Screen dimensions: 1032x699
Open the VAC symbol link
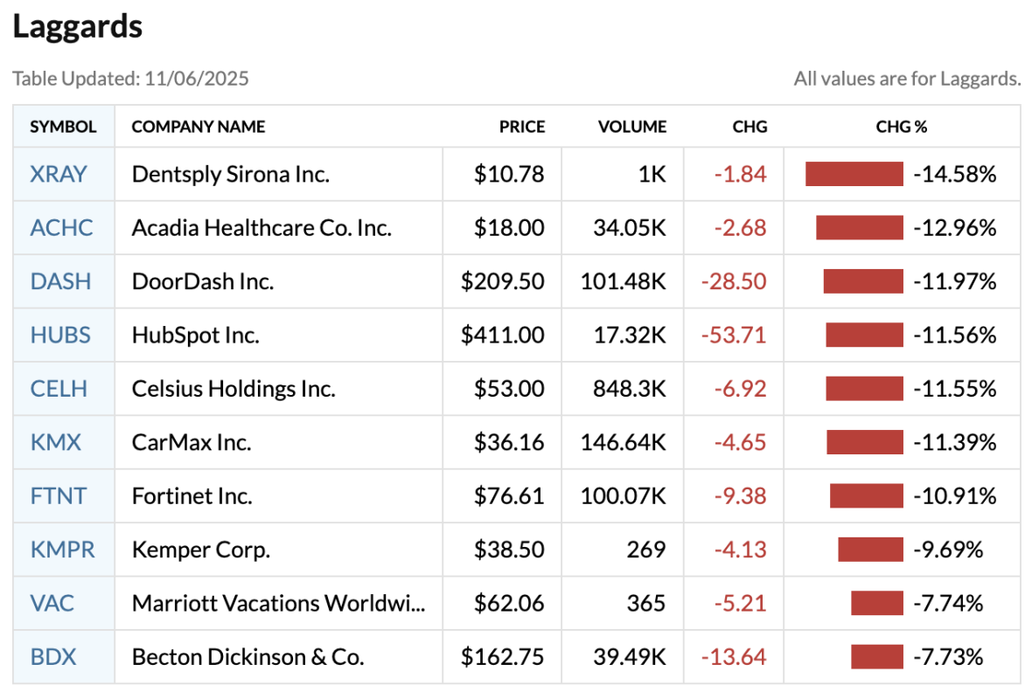[x=52, y=603]
